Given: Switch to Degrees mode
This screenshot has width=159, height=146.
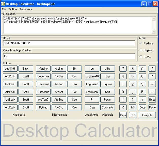Looking at the screenshot, I should click(x=141, y=50).
